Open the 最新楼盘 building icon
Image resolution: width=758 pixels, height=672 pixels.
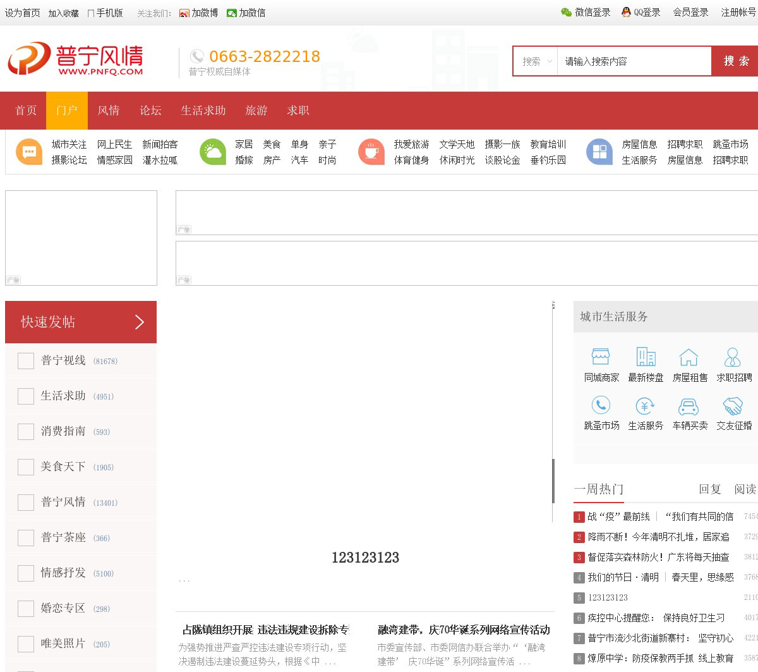click(x=646, y=357)
